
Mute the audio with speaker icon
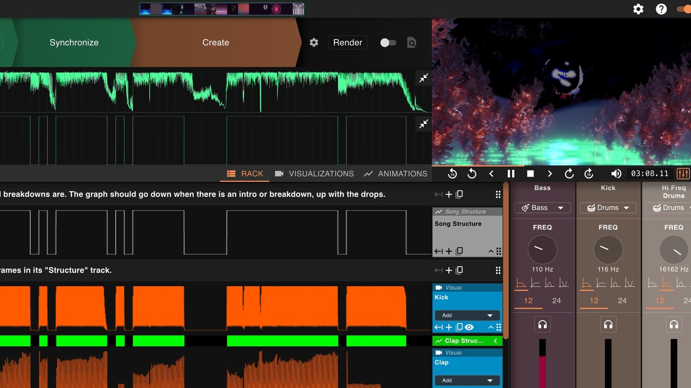616,174
